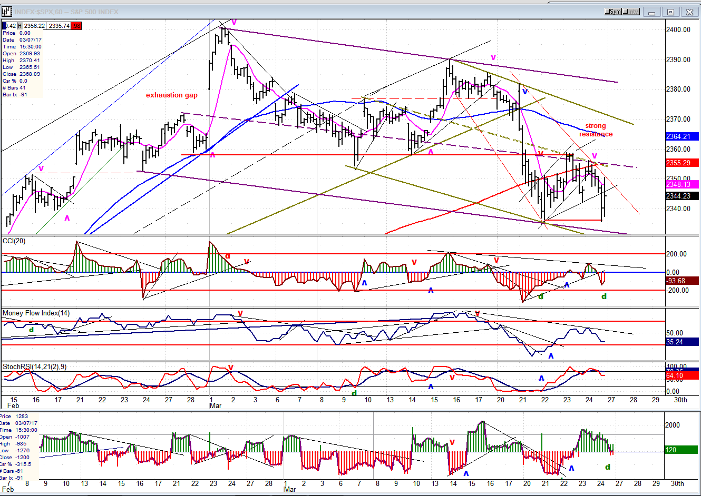Image resolution: width=701 pixels, height=496 pixels.
Task: Click the 2390.00 price axis label
Action: (x=678, y=59)
